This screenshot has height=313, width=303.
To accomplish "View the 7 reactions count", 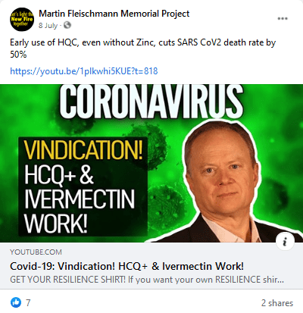I will [x=28, y=302].
